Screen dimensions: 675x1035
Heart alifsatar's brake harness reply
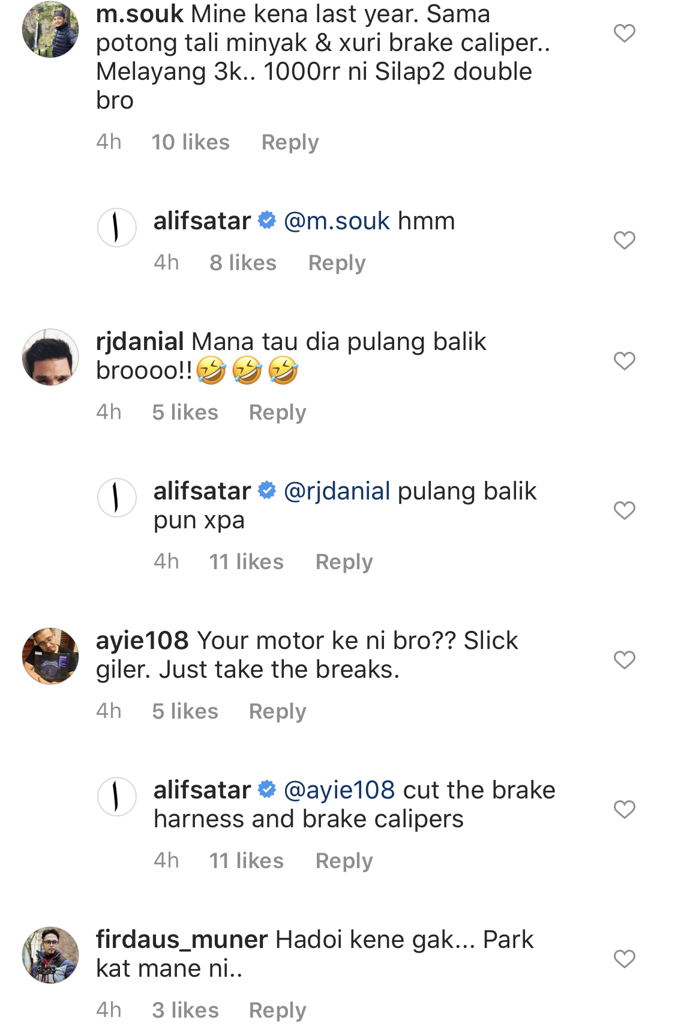point(624,809)
